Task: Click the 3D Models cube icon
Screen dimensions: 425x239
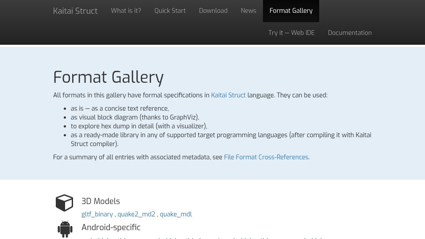Action: point(64,203)
